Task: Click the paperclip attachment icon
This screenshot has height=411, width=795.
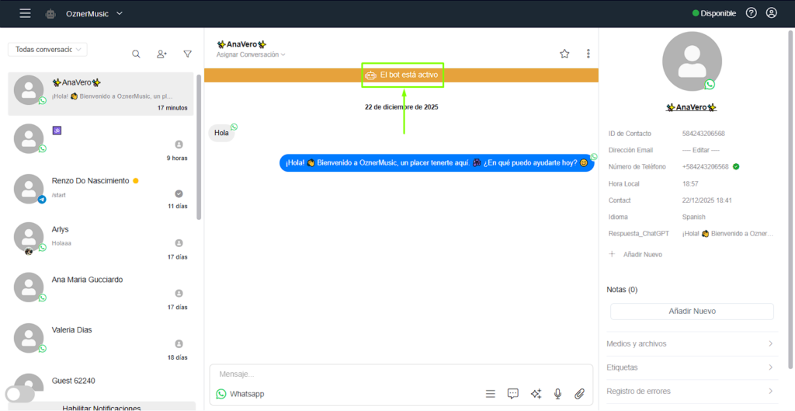Action: click(579, 394)
